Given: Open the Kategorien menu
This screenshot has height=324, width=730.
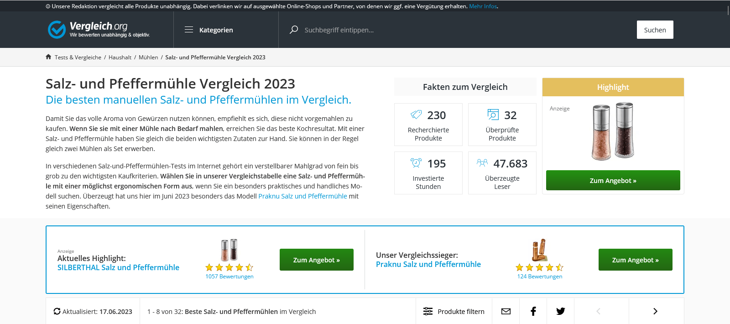Looking at the screenshot, I should point(216,30).
